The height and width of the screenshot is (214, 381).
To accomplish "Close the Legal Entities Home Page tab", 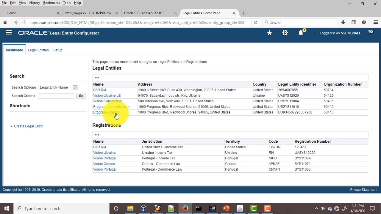I will point(234,13).
